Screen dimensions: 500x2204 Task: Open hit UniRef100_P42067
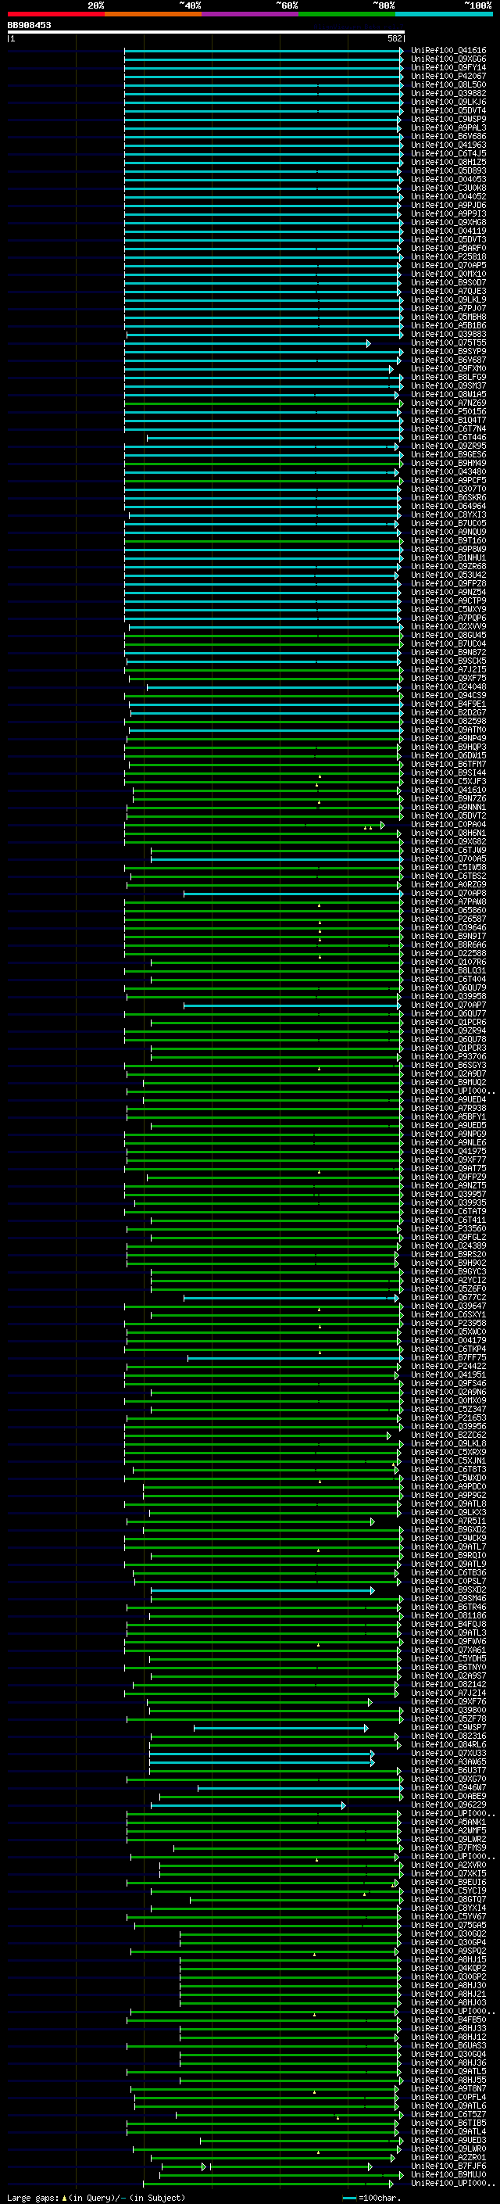coord(448,76)
